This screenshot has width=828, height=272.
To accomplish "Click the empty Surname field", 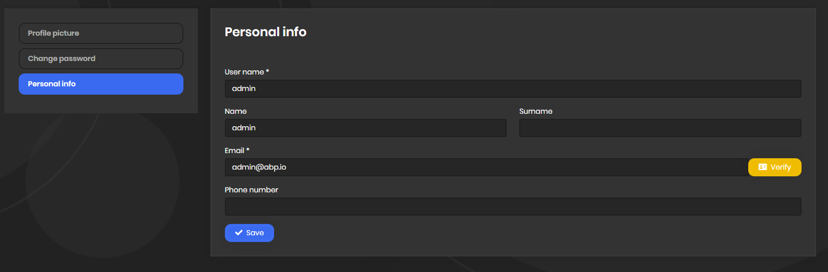I will tap(660, 128).
